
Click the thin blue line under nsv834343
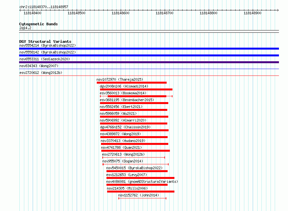[149, 69]
